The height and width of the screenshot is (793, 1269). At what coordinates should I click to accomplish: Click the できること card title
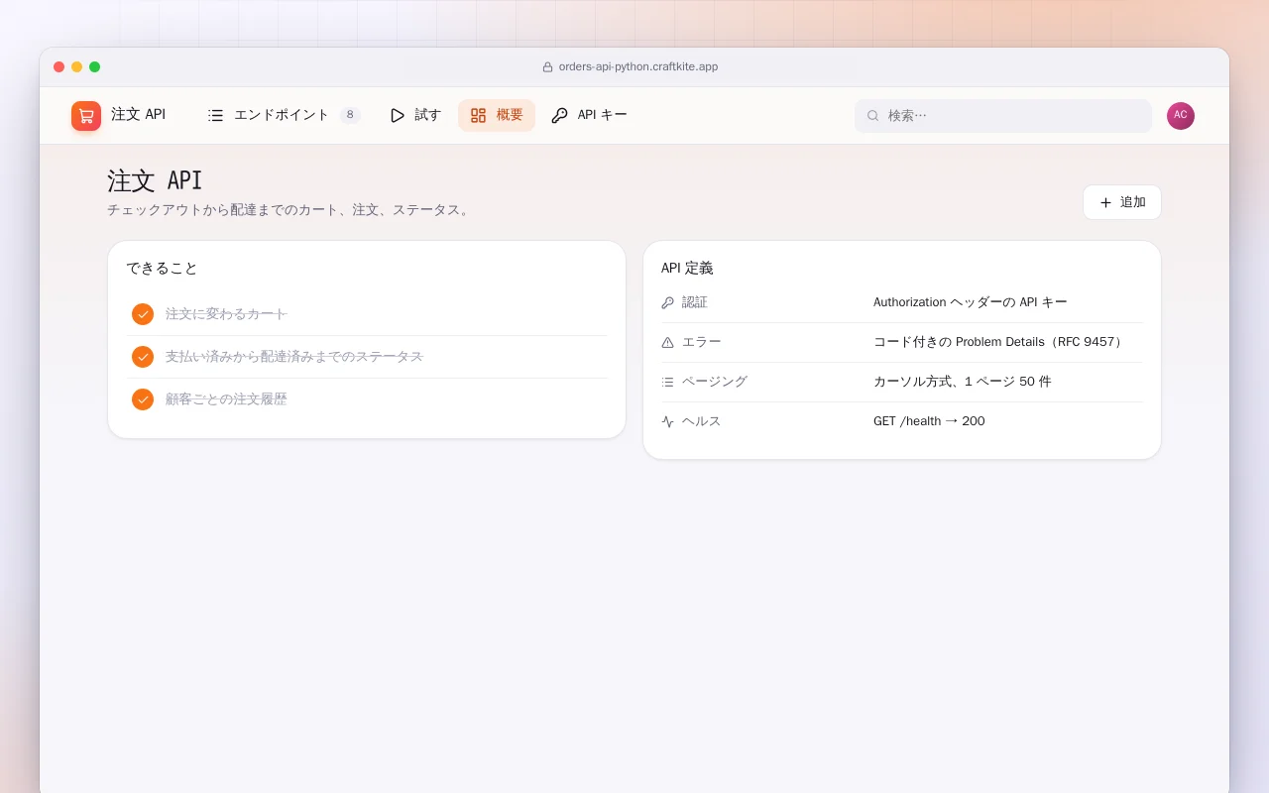(163, 268)
